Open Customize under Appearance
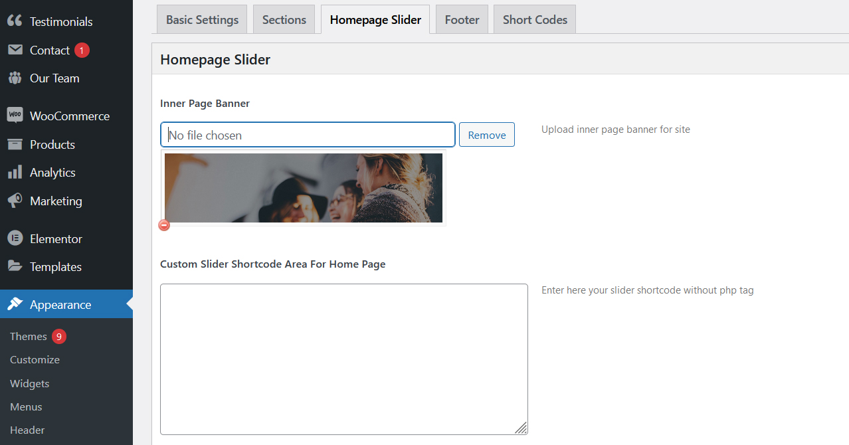 click(35, 359)
